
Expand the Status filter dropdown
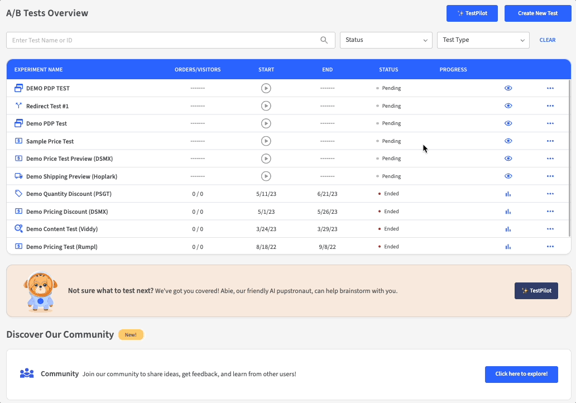386,40
